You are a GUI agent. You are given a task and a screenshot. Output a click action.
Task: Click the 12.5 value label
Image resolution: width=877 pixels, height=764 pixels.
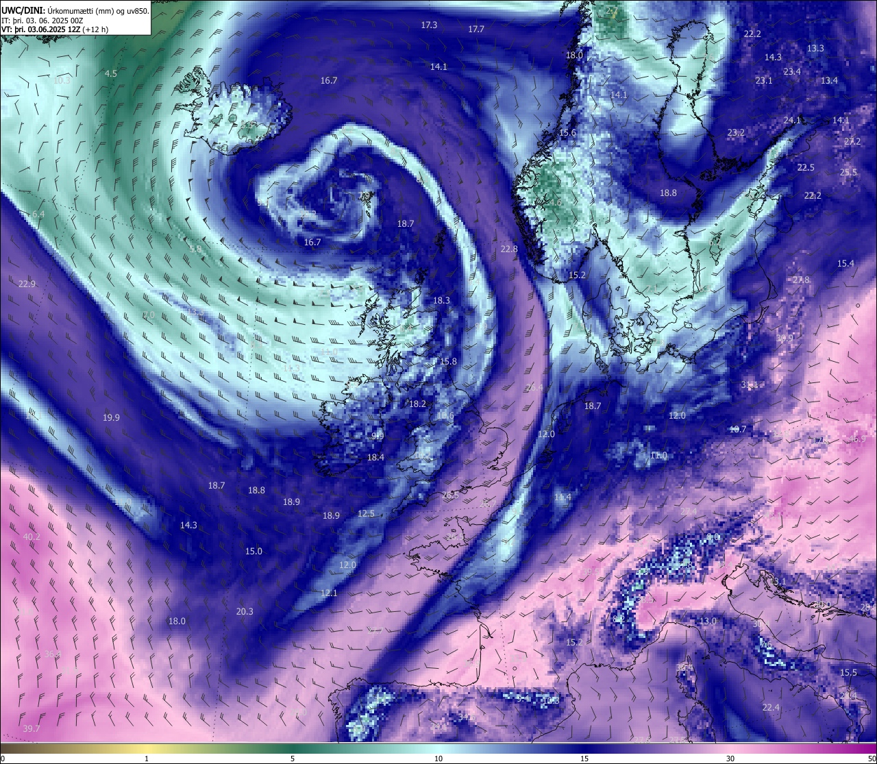366,514
